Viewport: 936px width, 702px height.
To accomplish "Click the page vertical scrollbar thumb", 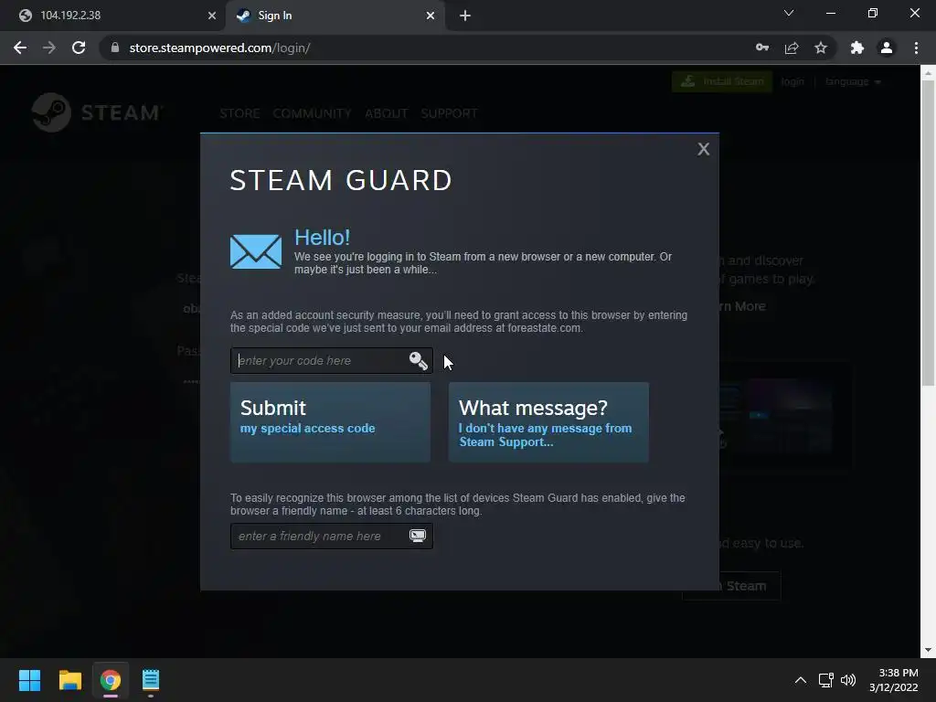I will coord(928,233).
